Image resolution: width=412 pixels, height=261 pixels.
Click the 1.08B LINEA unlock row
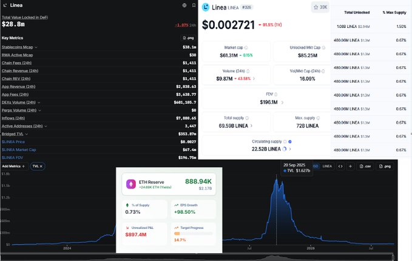[371, 27]
